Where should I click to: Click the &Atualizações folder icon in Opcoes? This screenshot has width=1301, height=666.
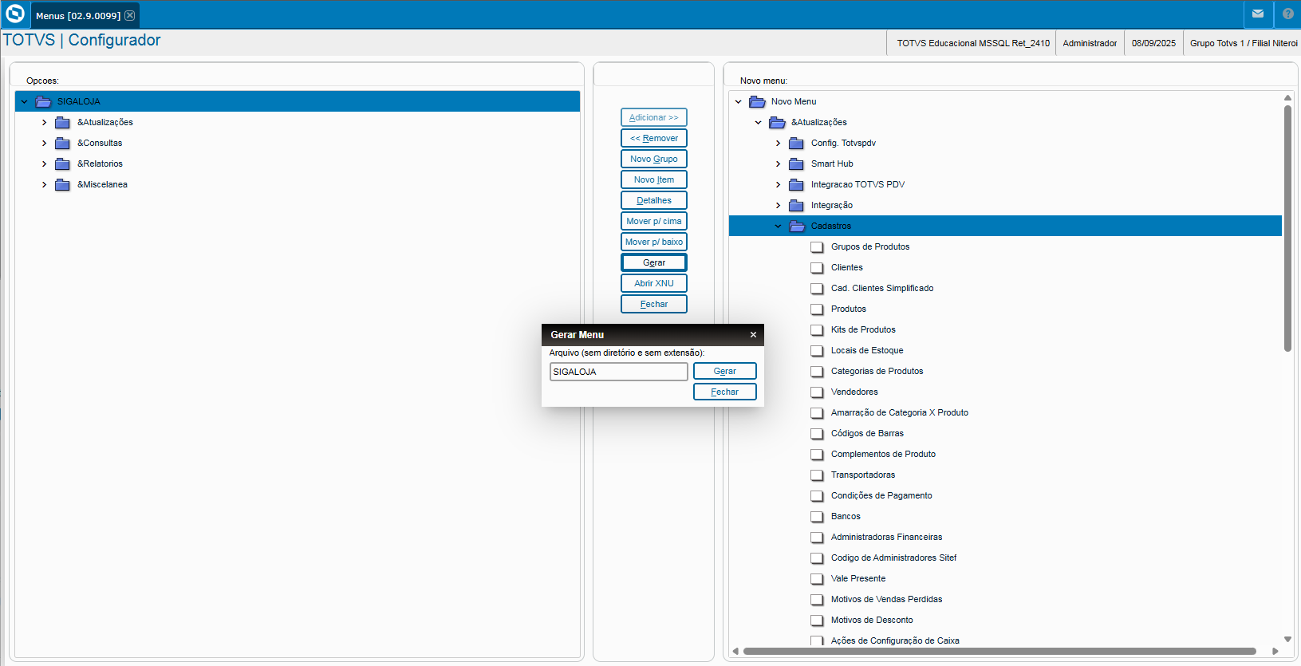tap(62, 122)
